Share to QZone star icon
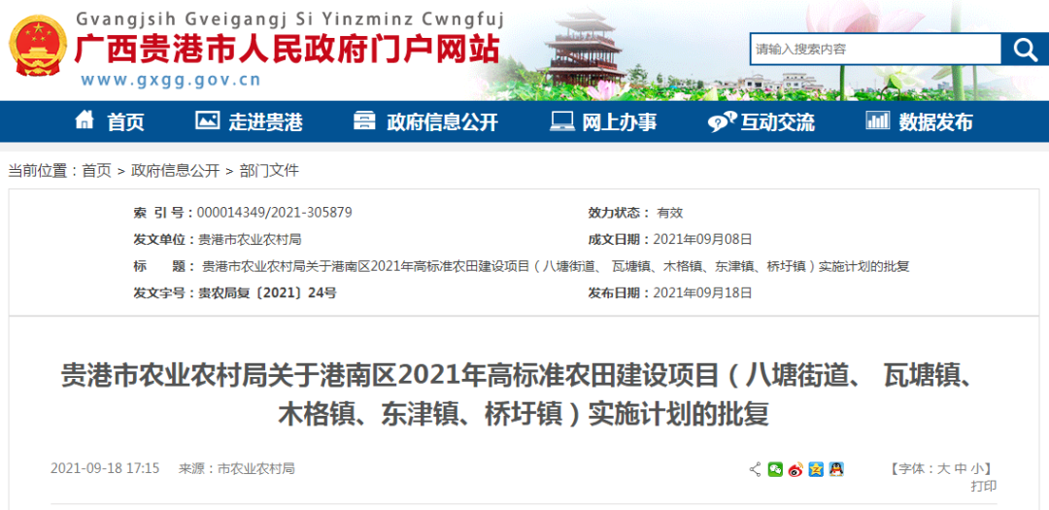Viewport: 1049px width, 510px height. (x=816, y=469)
